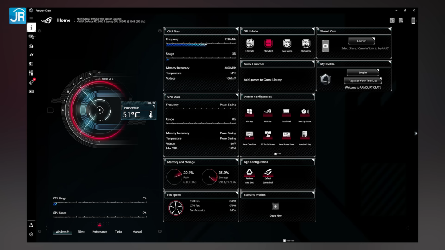Click the Create New scenario profile plus icon
The width and height of the screenshot is (445, 250).
tap(275, 206)
